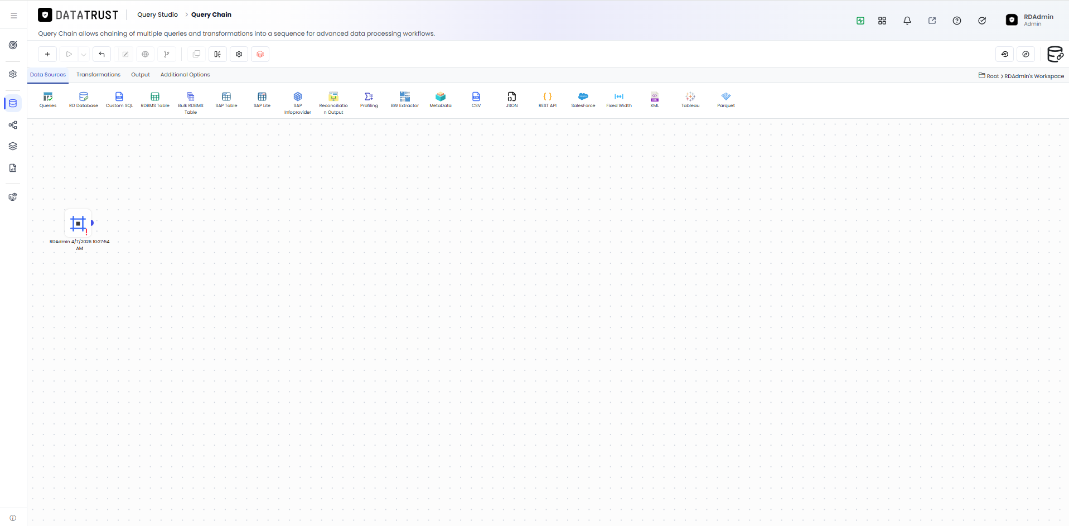Click the plus add-new toolbar button
The height and width of the screenshot is (526, 1069).
(47, 54)
